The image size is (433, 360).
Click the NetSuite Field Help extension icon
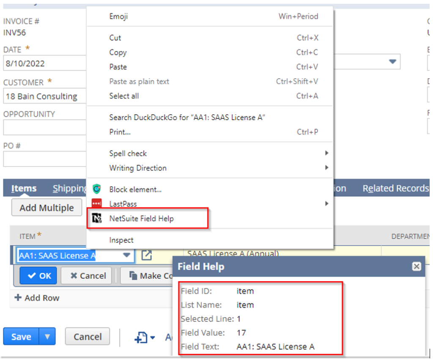click(97, 219)
